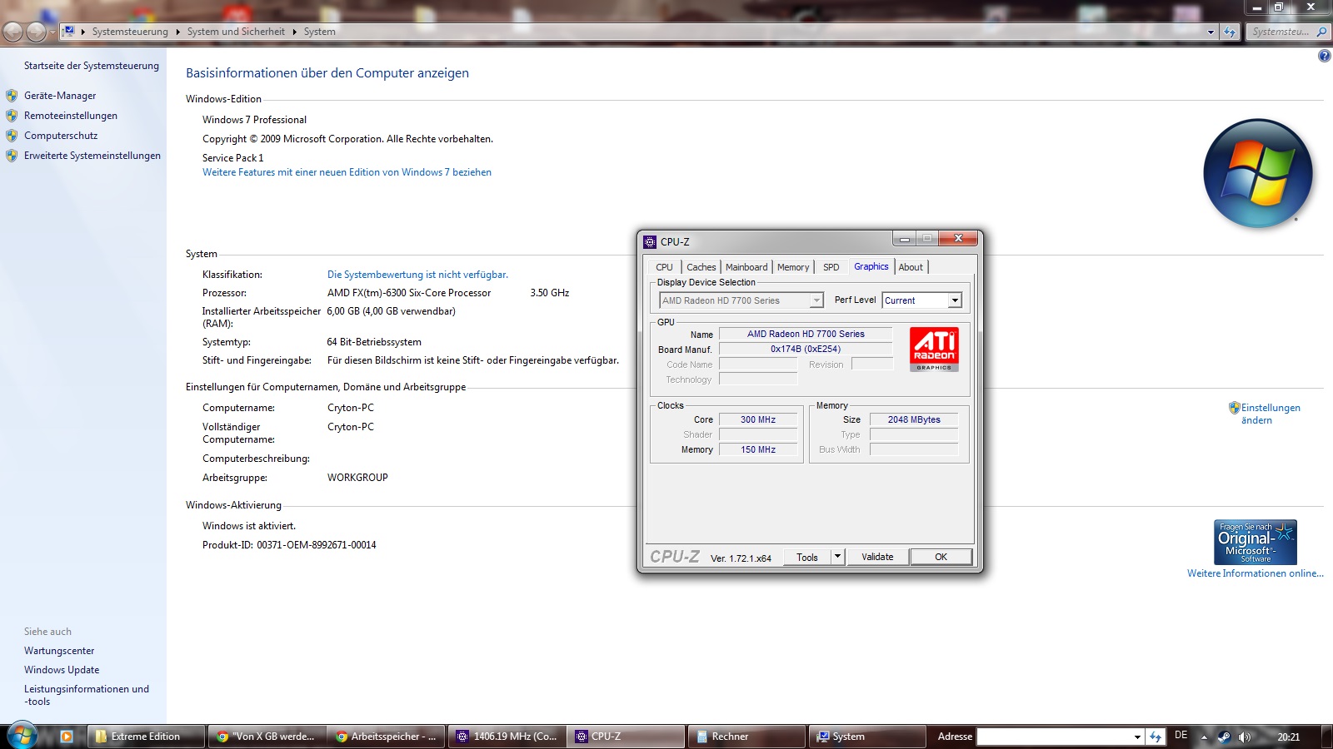Go to Startseite der Systemsteuerung
Image resolution: width=1333 pixels, height=749 pixels.
coord(92,66)
